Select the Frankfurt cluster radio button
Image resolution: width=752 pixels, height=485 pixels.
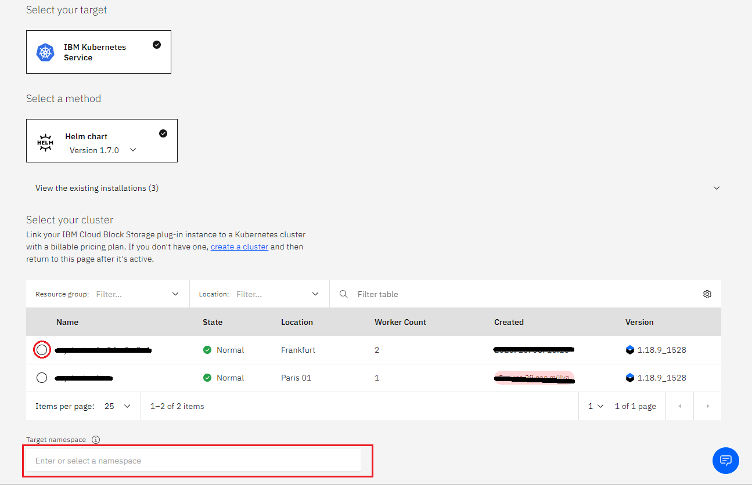pyautogui.click(x=42, y=350)
